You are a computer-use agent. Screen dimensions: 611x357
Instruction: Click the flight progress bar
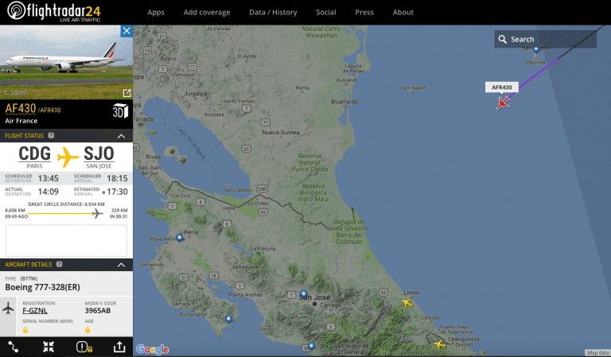pyautogui.click(x=66, y=211)
